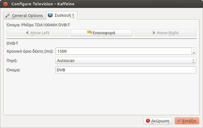Increase tuner timeout with the up arrow
Screen dimensions: 203x128
194,50
